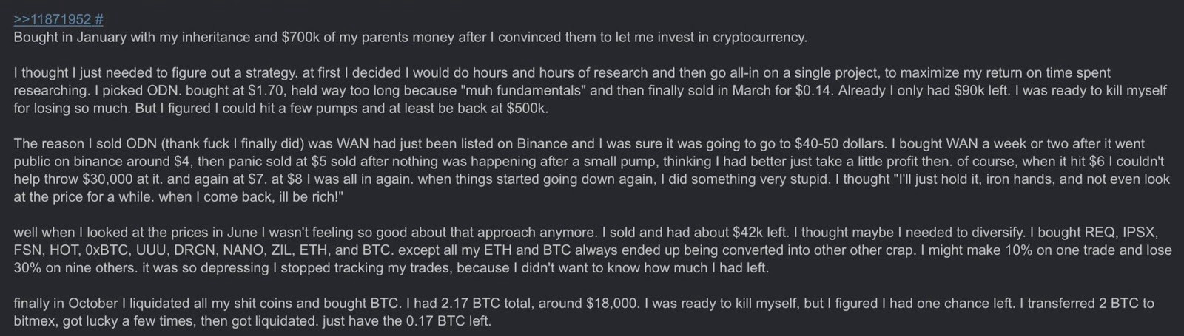Screen dimensions: 1184x336
Task: Click the "$700k" amount in the post
Action: 299,37
